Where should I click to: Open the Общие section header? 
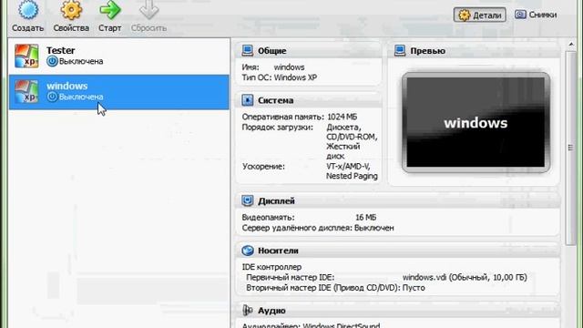point(309,51)
